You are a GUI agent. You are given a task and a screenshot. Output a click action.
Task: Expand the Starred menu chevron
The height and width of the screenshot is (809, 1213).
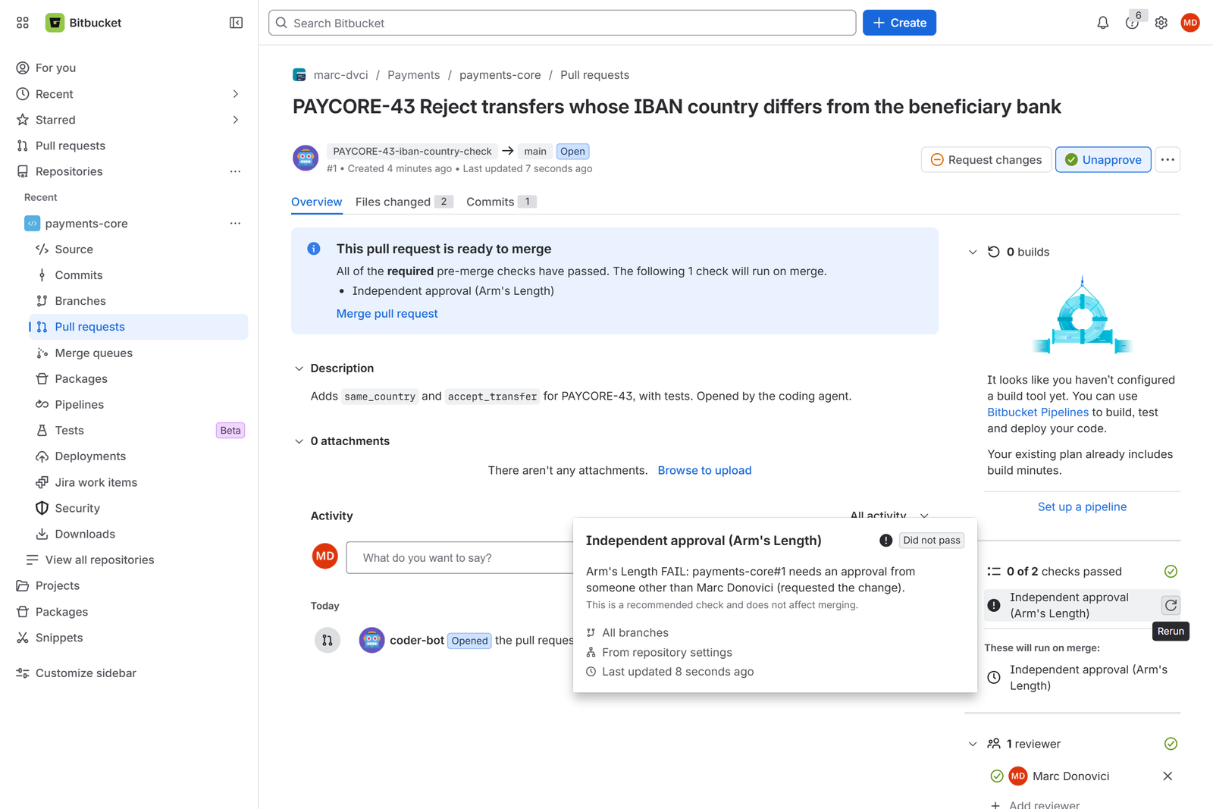tap(236, 120)
